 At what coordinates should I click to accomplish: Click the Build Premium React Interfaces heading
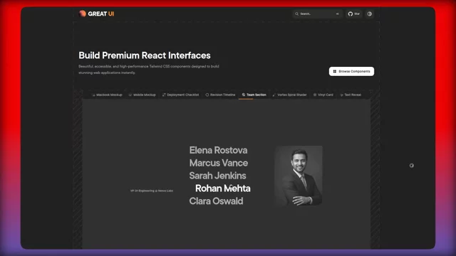pyautogui.click(x=145, y=55)
